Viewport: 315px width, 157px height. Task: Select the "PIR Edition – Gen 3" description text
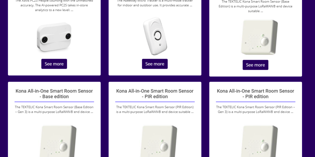(255, 109)
